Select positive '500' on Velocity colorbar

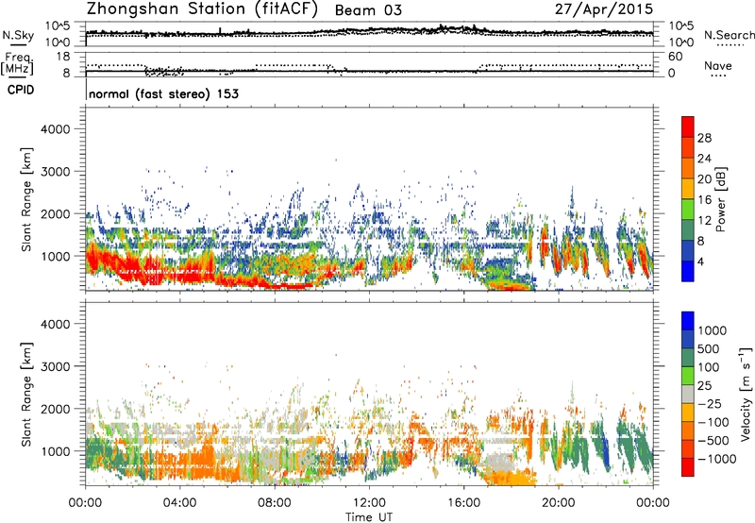point(709,348)
